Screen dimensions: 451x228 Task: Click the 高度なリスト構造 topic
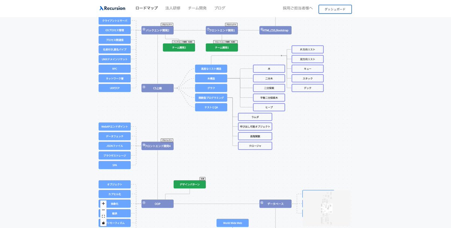pyautogui.click(x=211, y=69)
